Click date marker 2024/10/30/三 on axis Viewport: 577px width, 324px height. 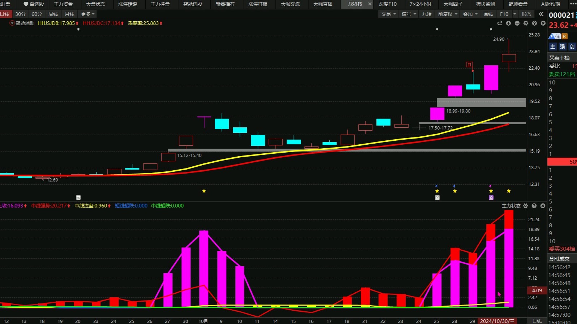click(x=497, y=321)
